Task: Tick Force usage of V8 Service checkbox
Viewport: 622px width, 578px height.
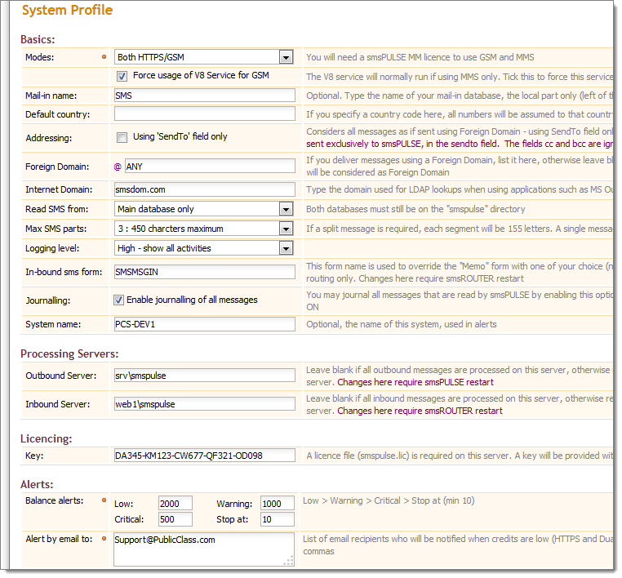Action: (x=122, y=76)
